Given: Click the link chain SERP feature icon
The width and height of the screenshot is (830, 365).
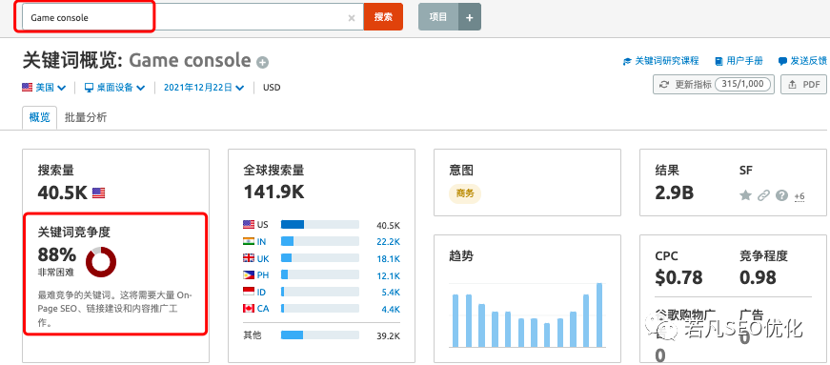Looking at the screenshot, I should [x=762, y=195].
